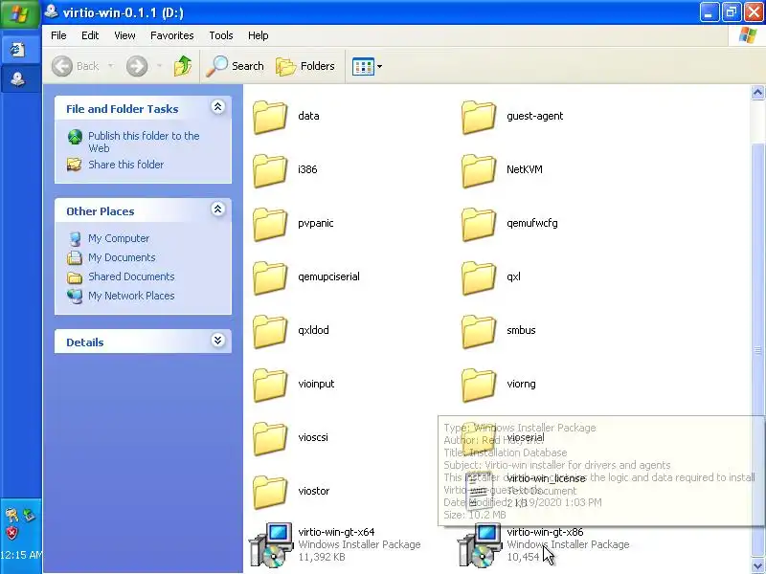Open the Edit menu

tap(90, 35)
